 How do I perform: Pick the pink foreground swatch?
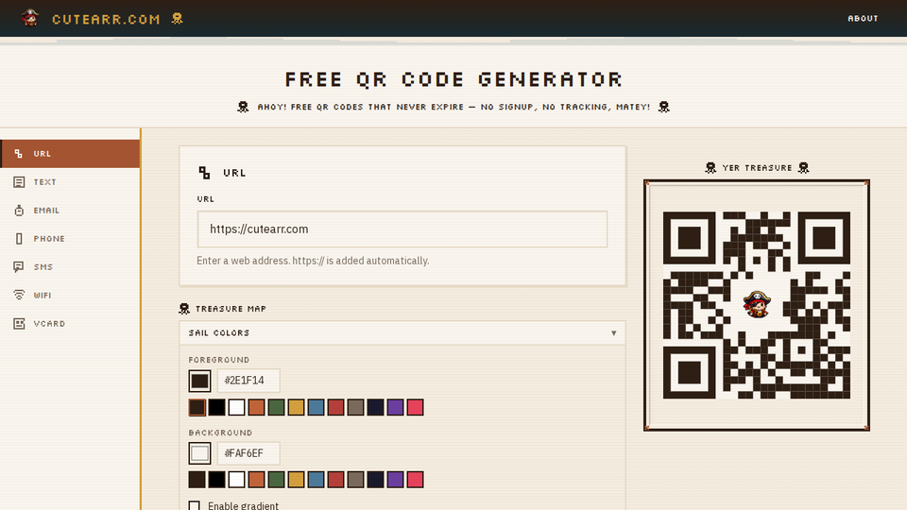(x=416, y=407)
